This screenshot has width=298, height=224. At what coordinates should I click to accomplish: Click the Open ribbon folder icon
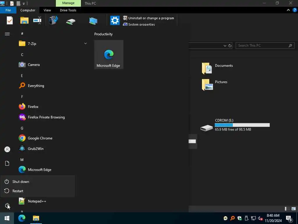click(x=24, y=20)
